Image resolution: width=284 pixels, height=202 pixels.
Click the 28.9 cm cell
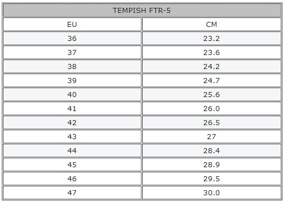212,164
